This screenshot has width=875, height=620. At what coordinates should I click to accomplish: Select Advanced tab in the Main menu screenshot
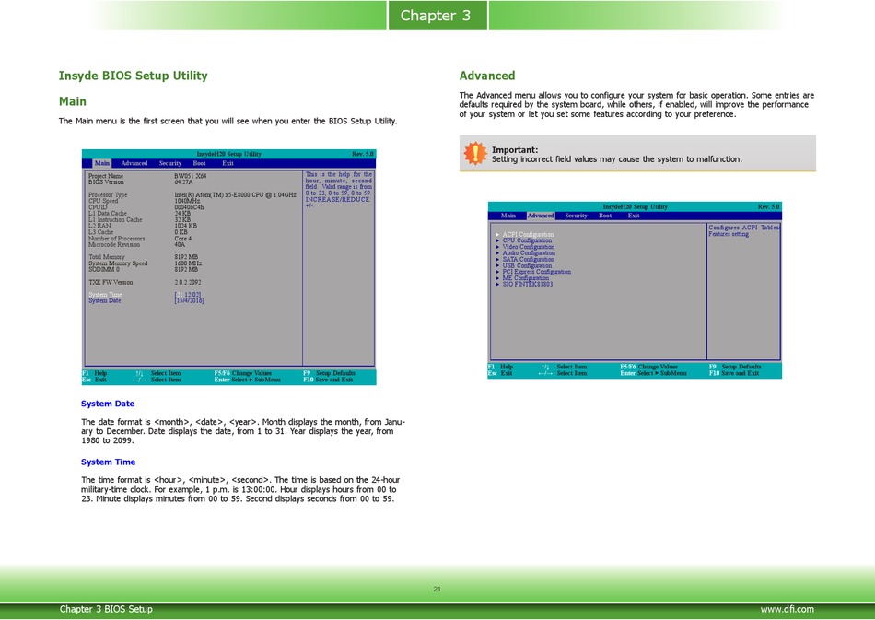click(134, 163)
